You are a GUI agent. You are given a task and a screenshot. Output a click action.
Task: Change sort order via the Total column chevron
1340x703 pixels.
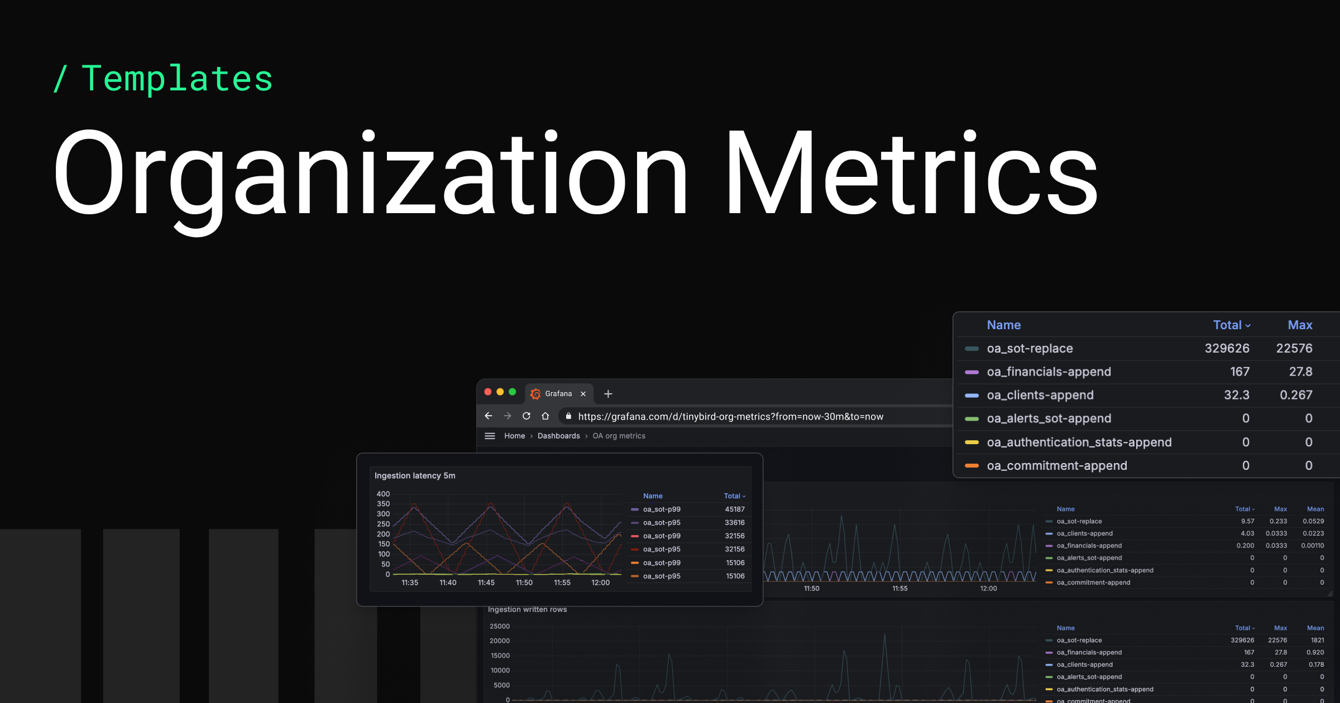pyautogui.click(x=1247, y=325)
